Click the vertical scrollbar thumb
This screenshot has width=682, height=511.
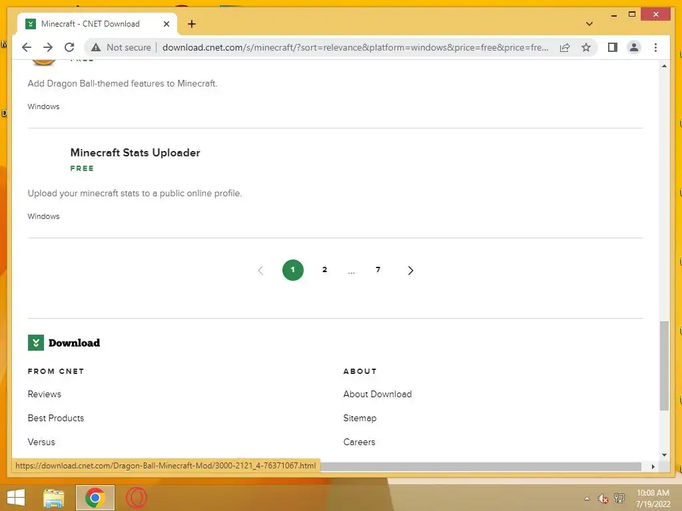tap(664, 365)
